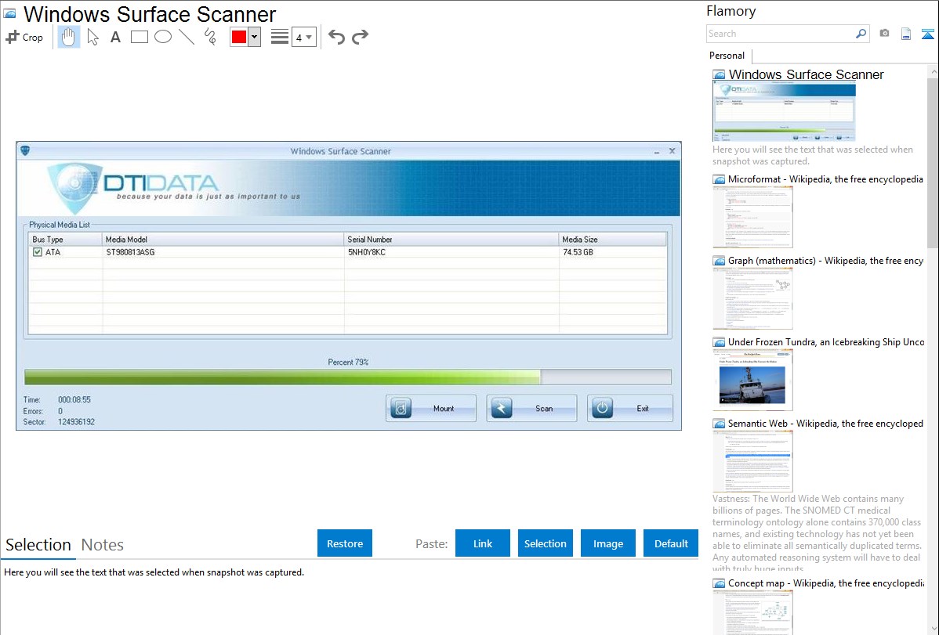Open Microformat Wikipedia snapshot title
Viewport: 939px width, 635px height.
[x=825, y=179]
